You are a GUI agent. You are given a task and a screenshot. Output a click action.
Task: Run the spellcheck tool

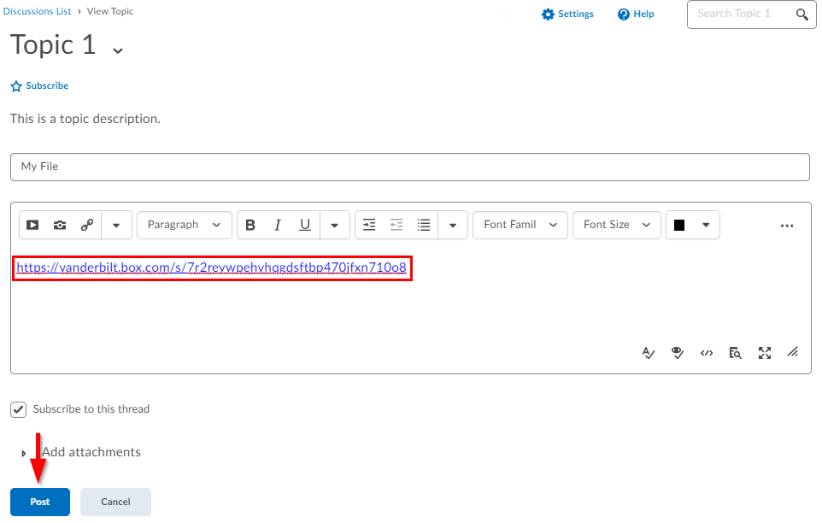tap(649, 352)
